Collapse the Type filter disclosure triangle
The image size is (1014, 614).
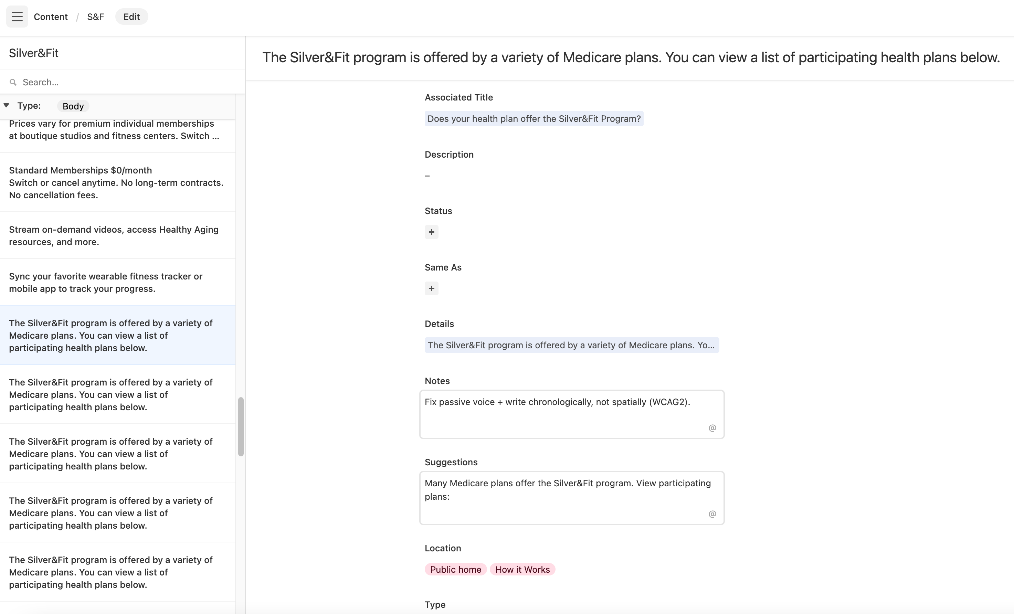pos(6,105)
